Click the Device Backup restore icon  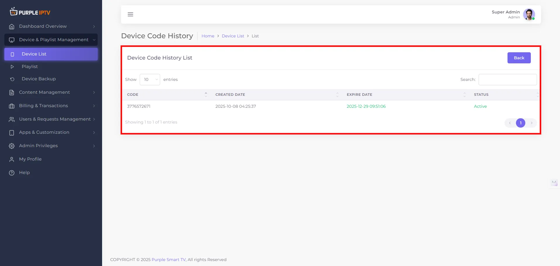point(12,79)
